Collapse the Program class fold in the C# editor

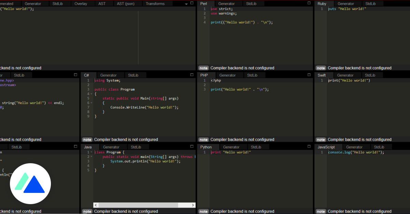click(91, 94)
